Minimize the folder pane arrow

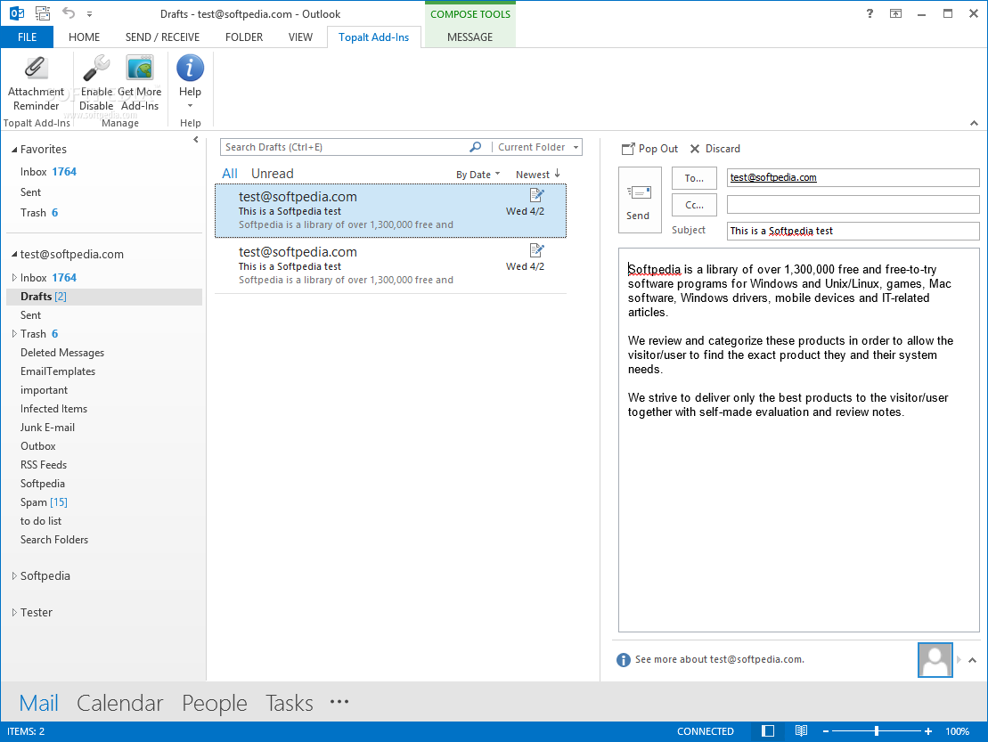[x=196, y=140]
